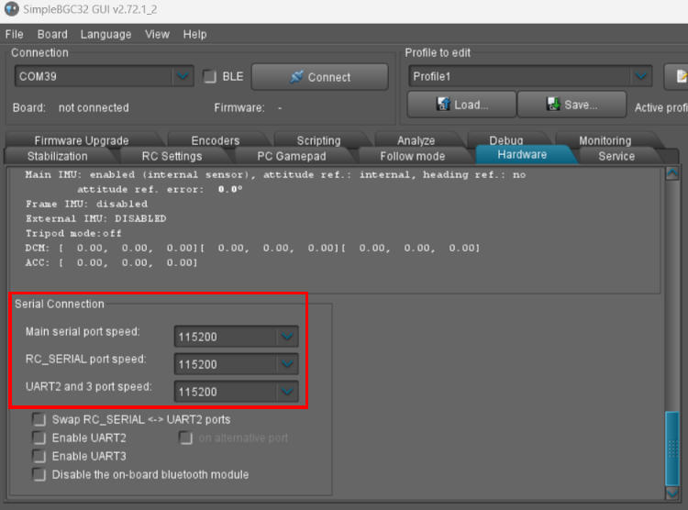Switch to the Service tab
Screen dimensions: 688x510
click(616, 156)
